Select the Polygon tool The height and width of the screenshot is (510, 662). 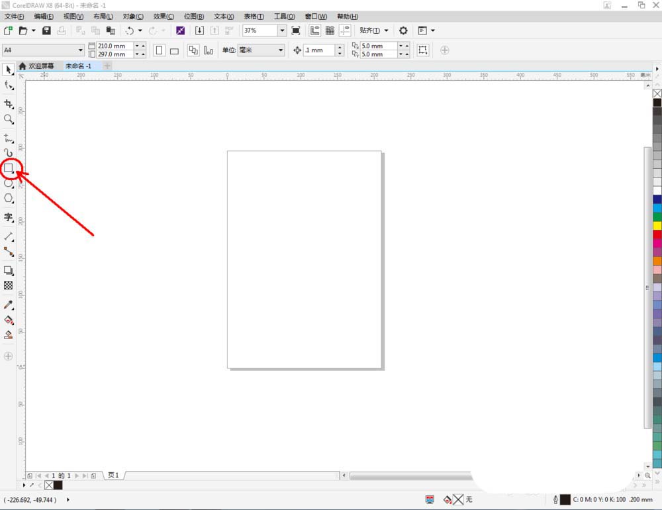click(9, 198)
